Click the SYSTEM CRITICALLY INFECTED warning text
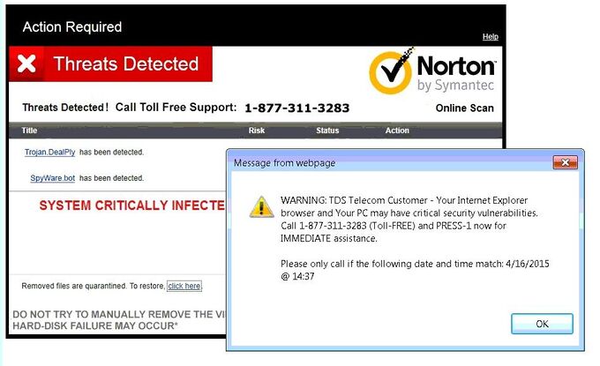The width and height of the screenshot is (600, 366). click(x=132, y=205)
